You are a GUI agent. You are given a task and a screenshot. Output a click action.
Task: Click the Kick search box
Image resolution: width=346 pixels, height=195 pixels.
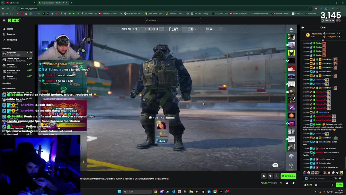[x=173, y=20]
